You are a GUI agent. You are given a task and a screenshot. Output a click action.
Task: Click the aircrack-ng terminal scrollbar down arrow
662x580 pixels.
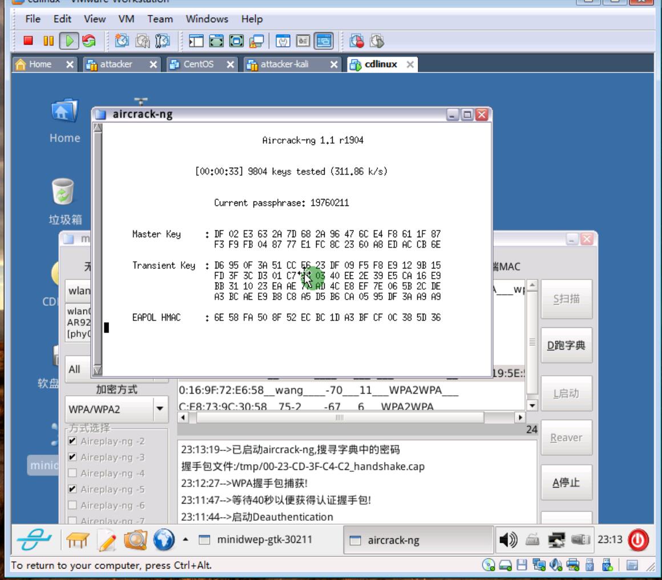[98, 370]
